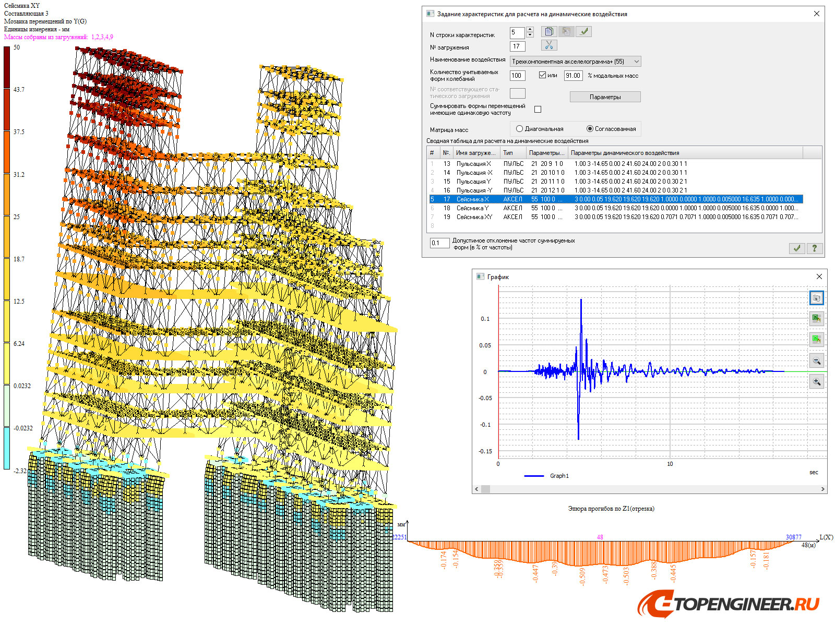This screenshot has height=626, width=835.
Task: Open the Наименование воздействия dropdown
Action: [x=575, y=62]
